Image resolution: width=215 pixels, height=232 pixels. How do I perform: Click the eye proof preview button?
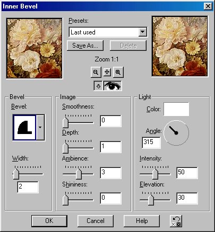[113, 86]
